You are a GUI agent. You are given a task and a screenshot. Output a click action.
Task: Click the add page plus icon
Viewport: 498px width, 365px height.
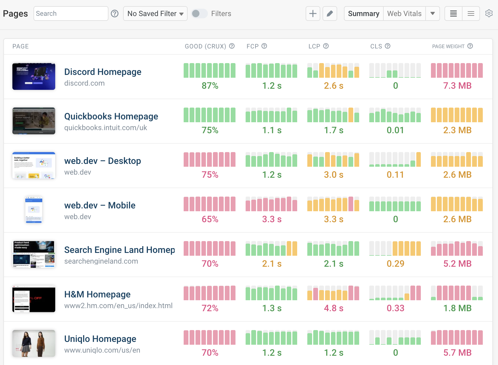313,14
